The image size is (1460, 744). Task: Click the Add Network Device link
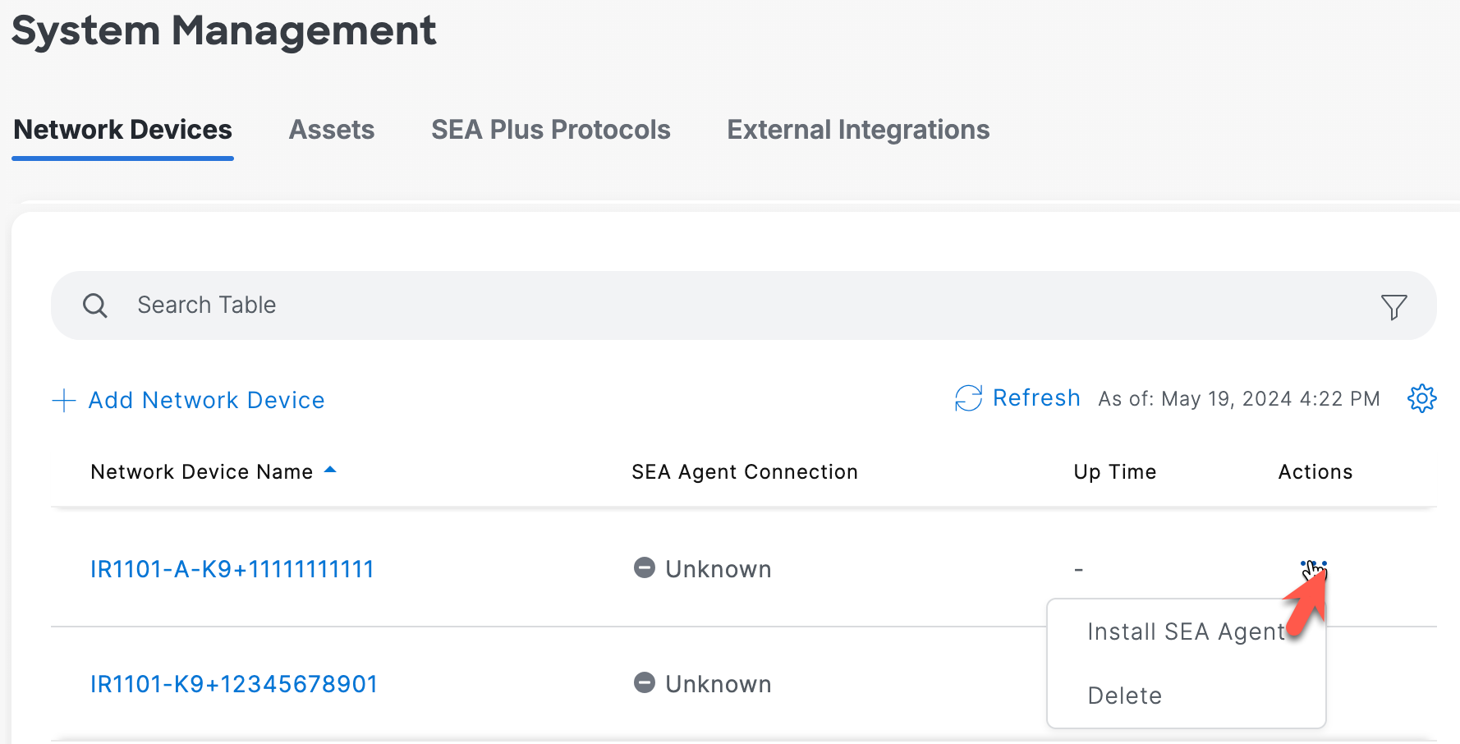coord(206,400)
